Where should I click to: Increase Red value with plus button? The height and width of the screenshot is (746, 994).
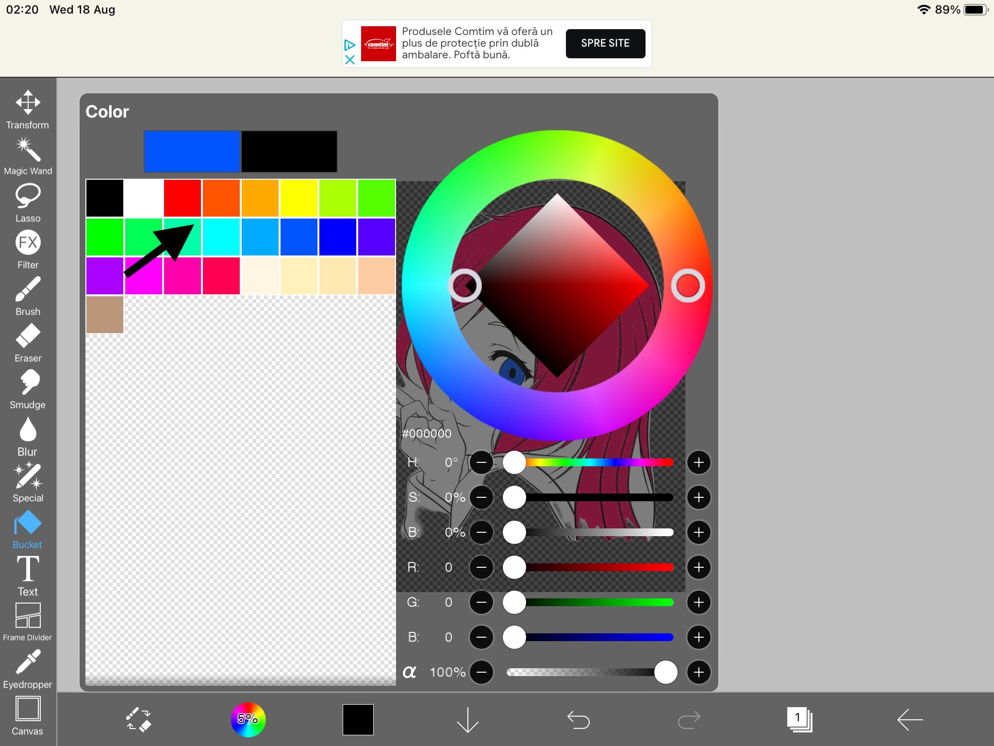[x=699, y=567]
